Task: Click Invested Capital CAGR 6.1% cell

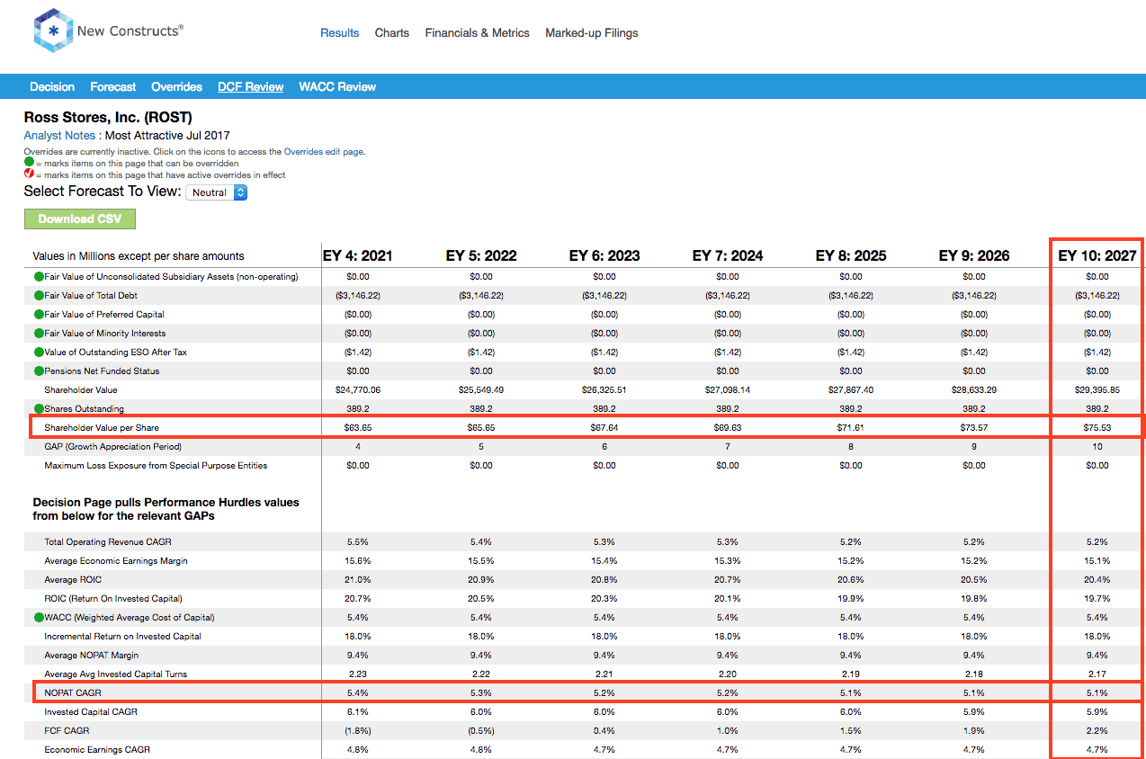Action: click(x=358, y=711)
